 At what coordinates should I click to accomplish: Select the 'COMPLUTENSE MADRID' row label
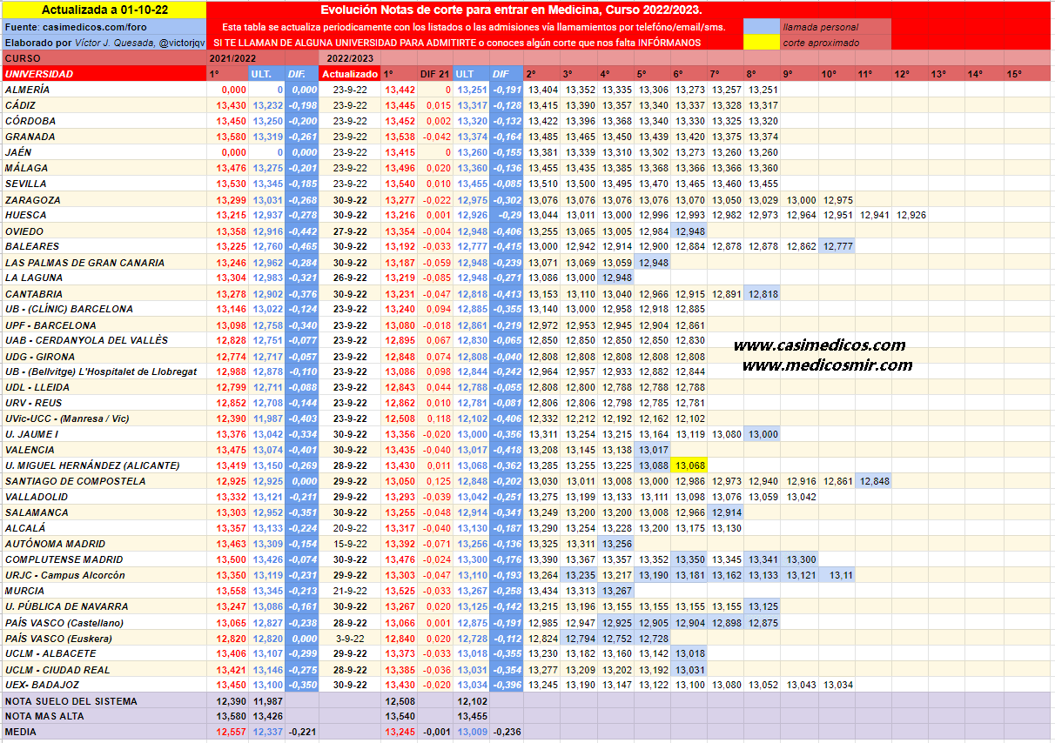[x=104, y=559]
